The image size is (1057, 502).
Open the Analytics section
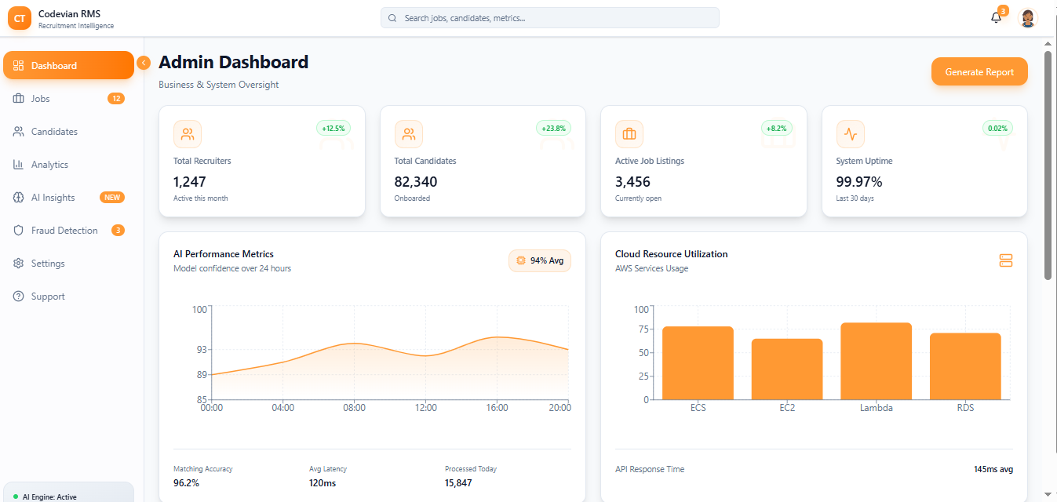(x=49, y=165)
